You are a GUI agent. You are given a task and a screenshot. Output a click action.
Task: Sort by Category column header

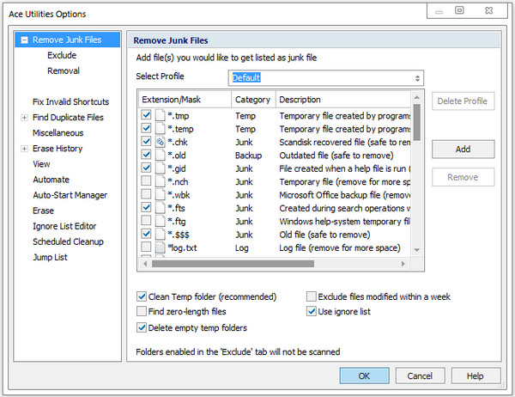point(253,100)
